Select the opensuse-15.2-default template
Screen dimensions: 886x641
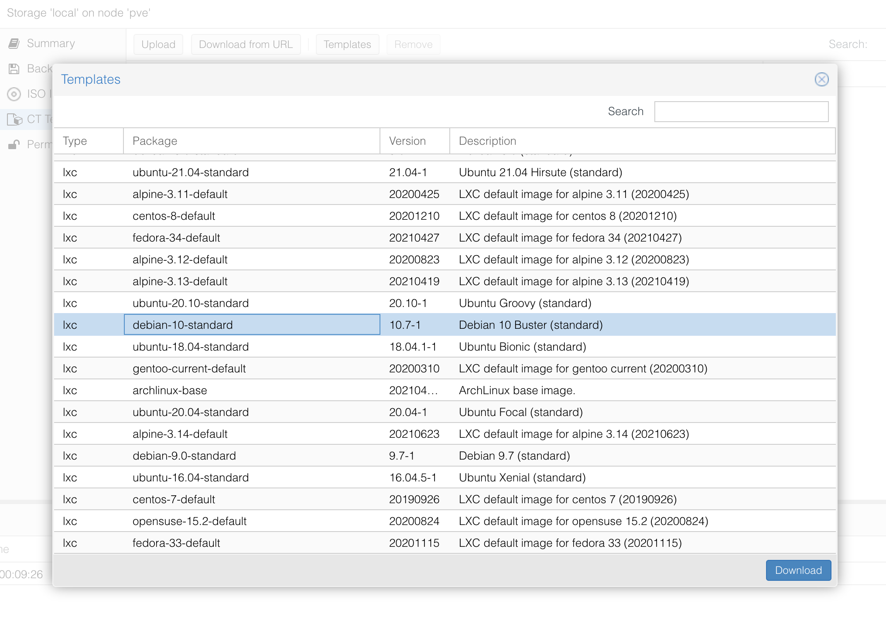[445, 521]
